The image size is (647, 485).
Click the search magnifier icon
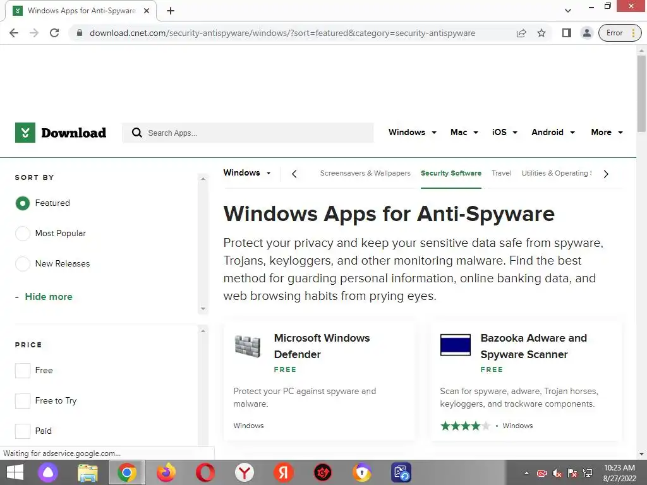point(136,133)
